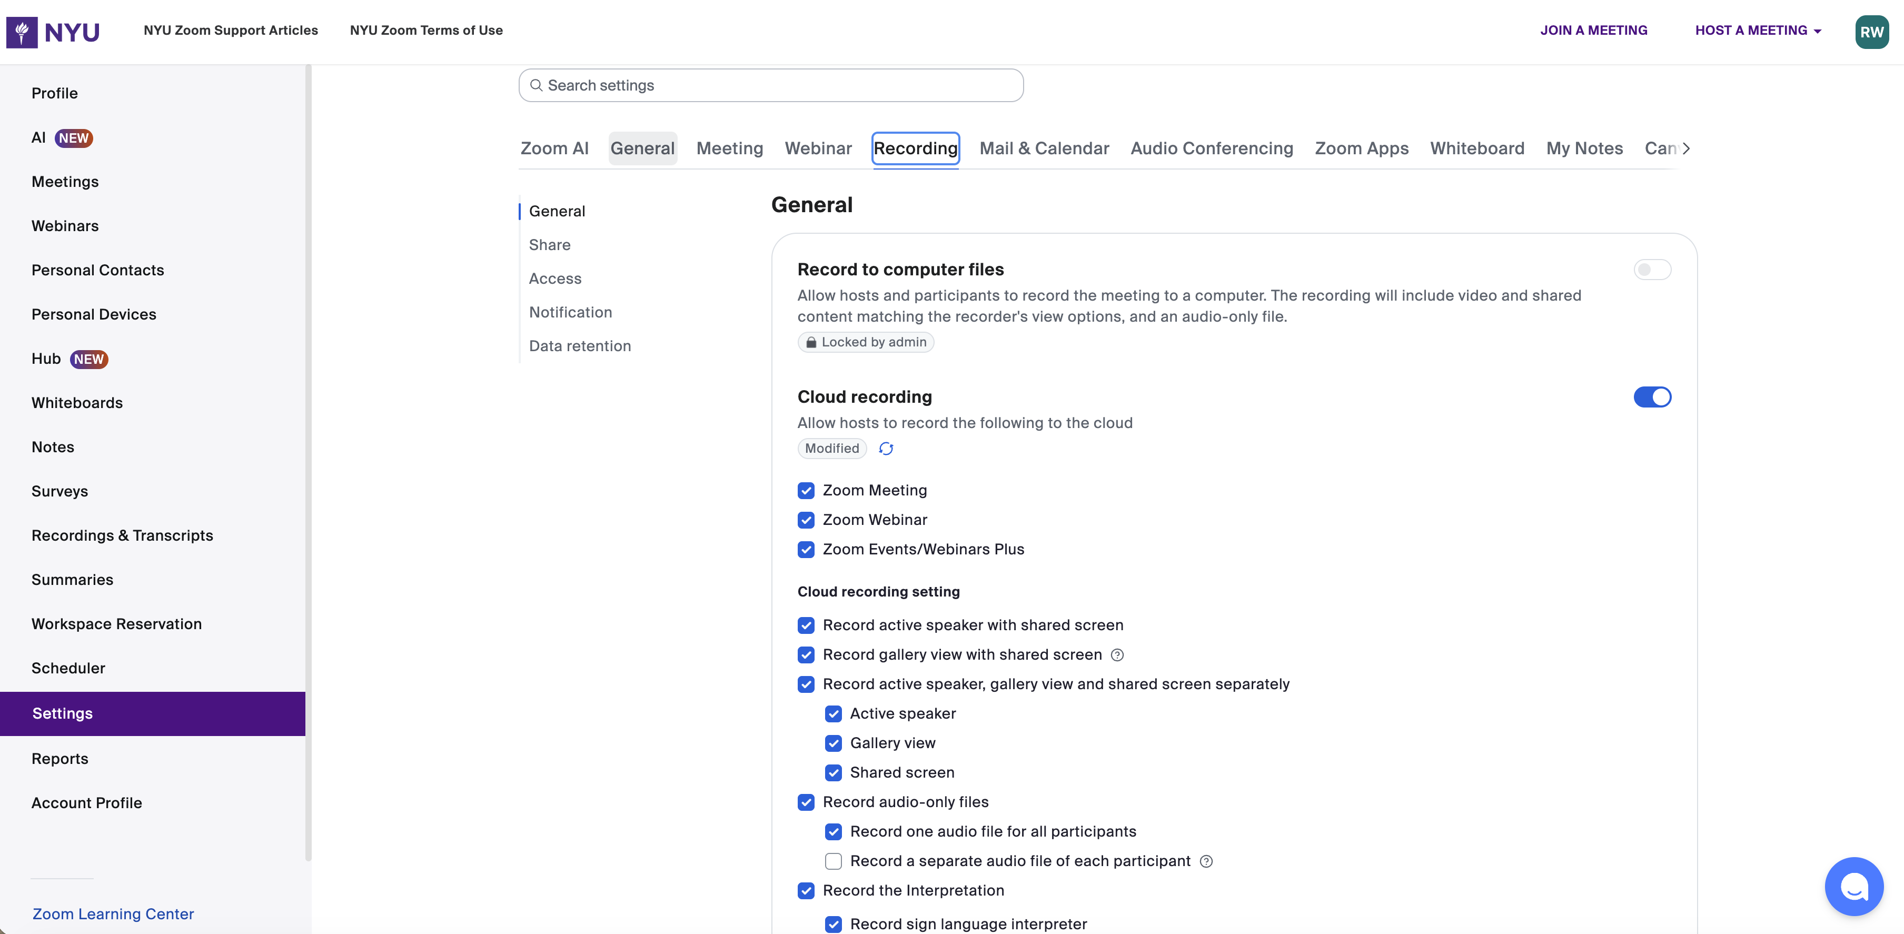Open Surveys in the sidebar

60,491
